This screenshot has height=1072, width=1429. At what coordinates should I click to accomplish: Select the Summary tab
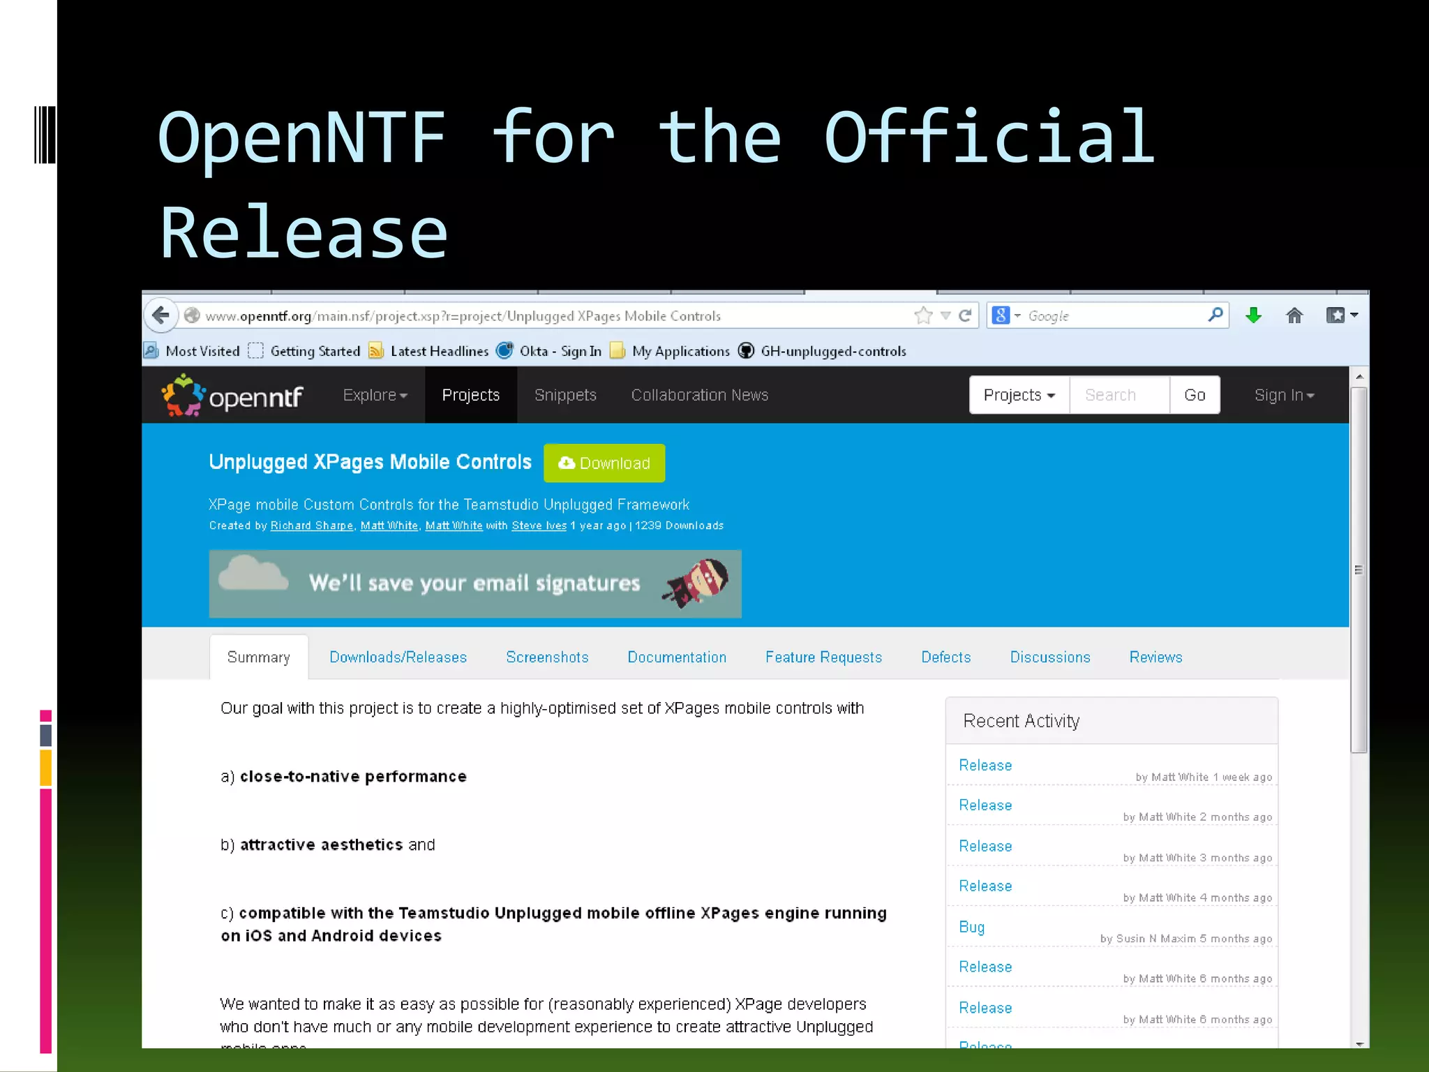point(259,657)
